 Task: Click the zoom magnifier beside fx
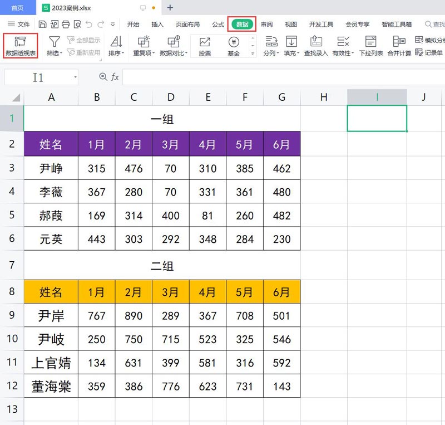103,77
